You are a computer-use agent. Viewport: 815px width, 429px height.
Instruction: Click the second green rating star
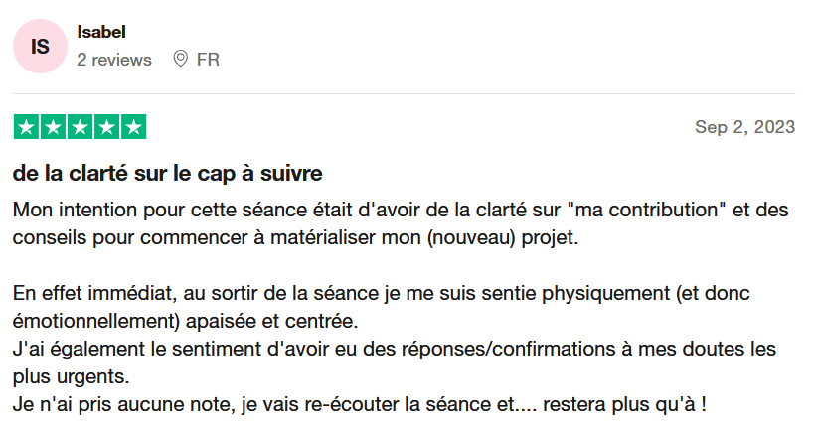(53, 127)
